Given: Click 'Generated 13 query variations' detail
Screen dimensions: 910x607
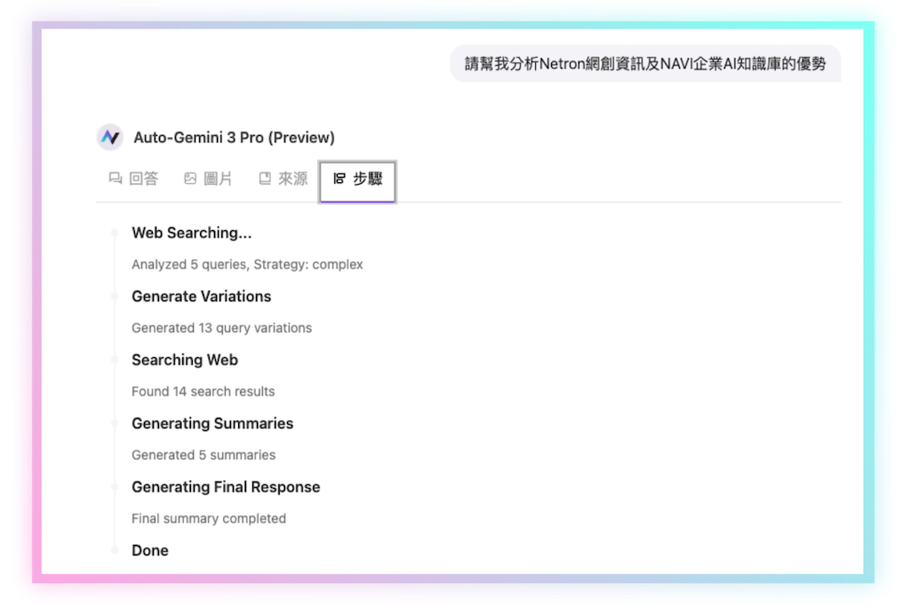Looking at the screenshot, I should (221, 328).
